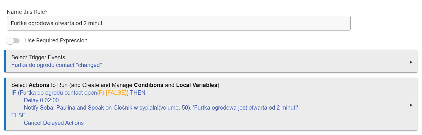Click the blue left edge of Actions panel
This screenshot has width=422, height=135.
coord(5,104)
